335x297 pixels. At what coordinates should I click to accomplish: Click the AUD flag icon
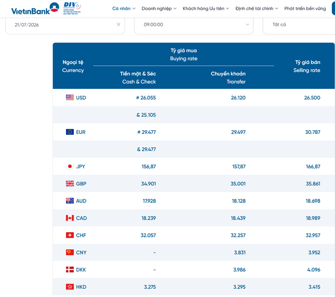(x=70, y=201)
